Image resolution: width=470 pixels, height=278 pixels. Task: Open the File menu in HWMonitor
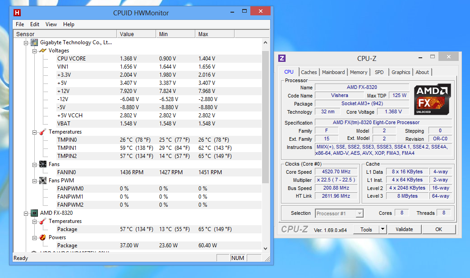coord(20,24)
